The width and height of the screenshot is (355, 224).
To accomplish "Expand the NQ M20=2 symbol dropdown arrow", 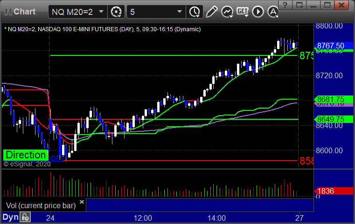I will click(x=101, y=11).
